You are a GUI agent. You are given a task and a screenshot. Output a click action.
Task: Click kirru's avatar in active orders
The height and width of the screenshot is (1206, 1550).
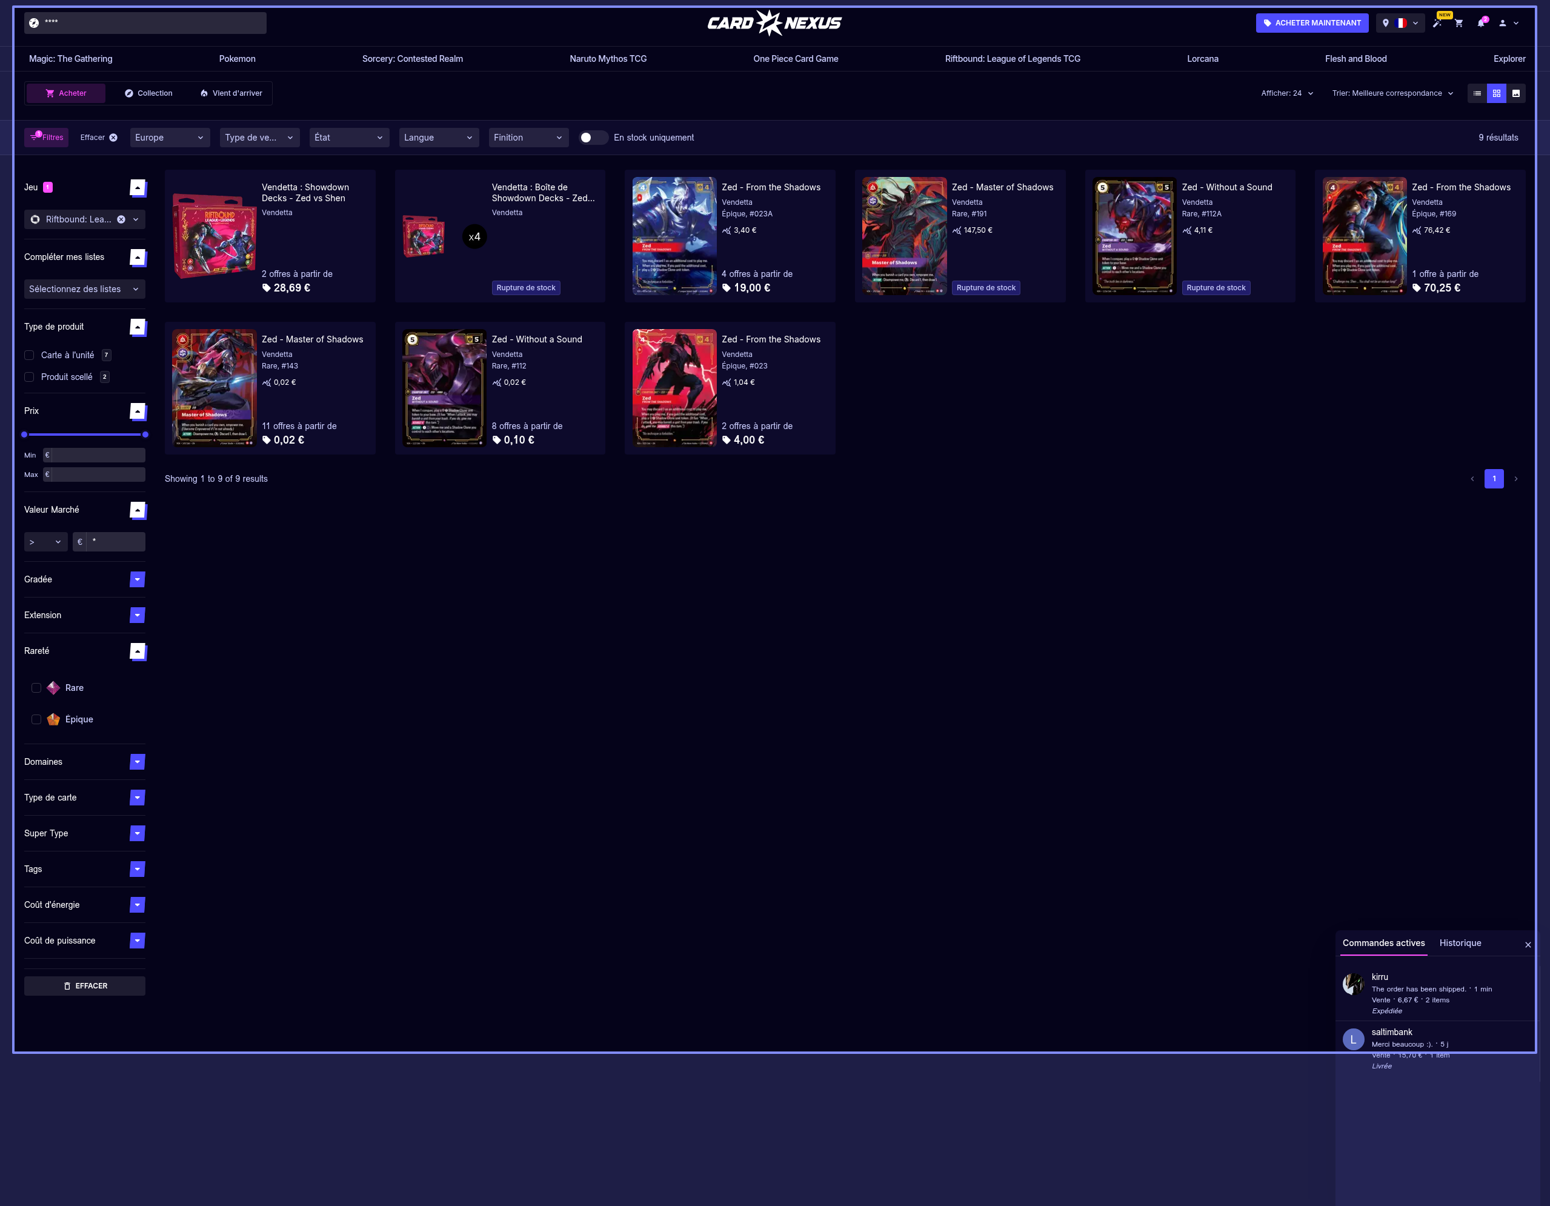(1354, 984)
